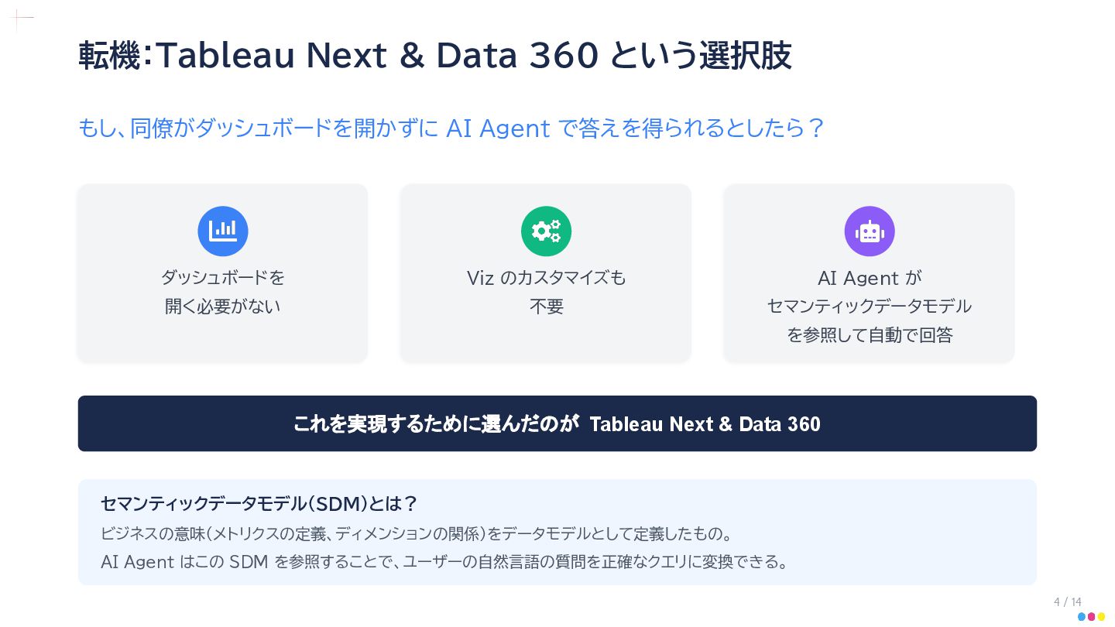Click the slide page number 4 / 14

[x=1068, y=602]
